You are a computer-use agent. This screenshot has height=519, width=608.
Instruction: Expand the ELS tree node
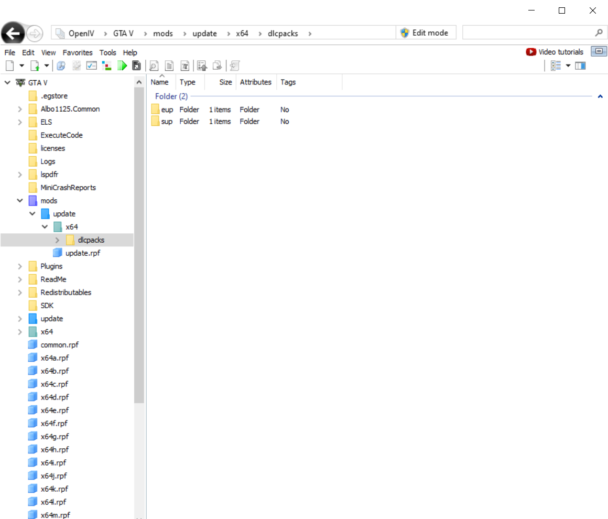click(x=20, y=122)
